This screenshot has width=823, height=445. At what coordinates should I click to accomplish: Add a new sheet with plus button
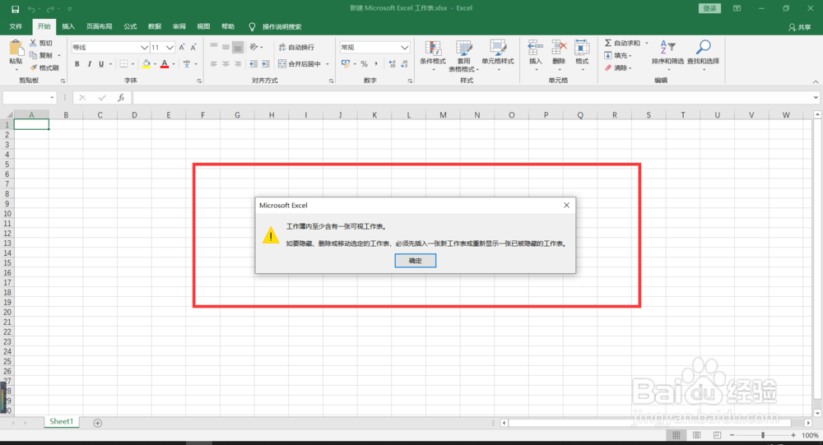coord(98,423)
